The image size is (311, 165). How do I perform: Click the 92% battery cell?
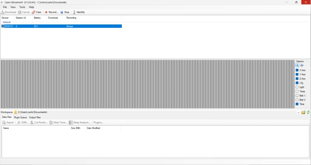36,26
